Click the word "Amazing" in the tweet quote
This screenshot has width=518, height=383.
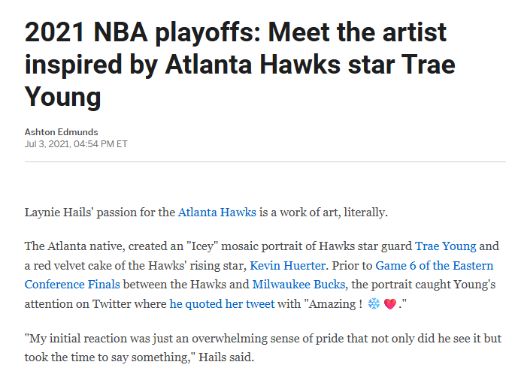tap(332, 304)
